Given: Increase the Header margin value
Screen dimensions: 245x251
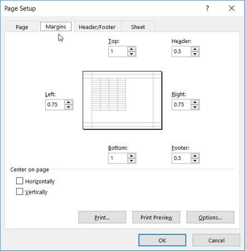Looking at the screenshot, I should pyautogui.click(x=195, y=49).
